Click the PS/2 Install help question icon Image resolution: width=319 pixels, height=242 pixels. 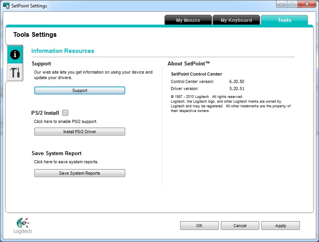[x=65, y=113]
